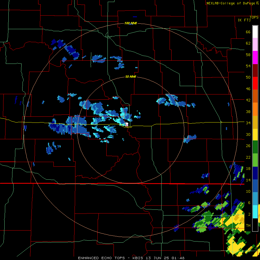This screenshot has height=260, width=260.
Task: Click the 66 value on the legend
Action: (x=248, y=32)
